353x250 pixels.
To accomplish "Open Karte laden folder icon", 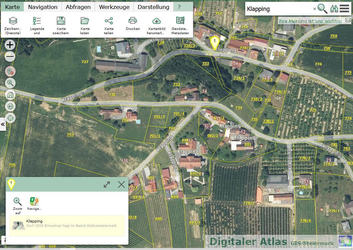I will 85,21.
